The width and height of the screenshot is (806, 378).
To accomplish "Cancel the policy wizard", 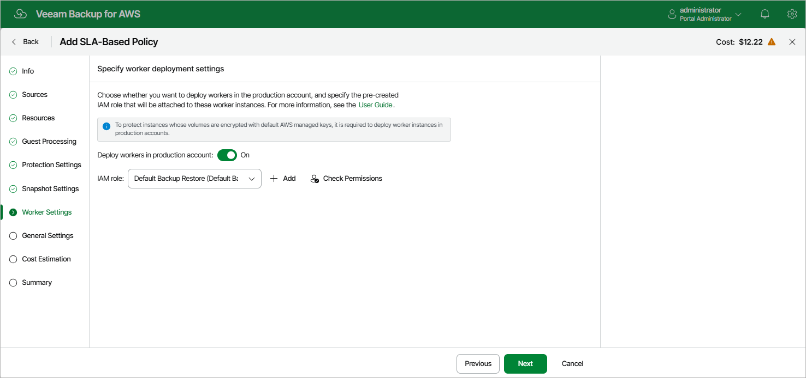I will pyautogui.click(x=572, y=364).
